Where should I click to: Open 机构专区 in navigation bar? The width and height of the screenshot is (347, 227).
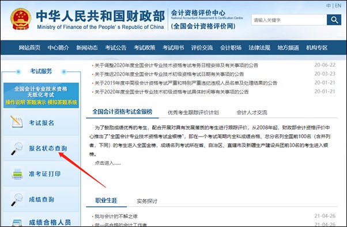(x=317, y=48)
